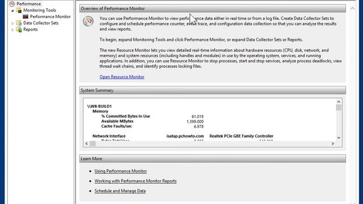Click the System Summary horizontal scrollbar thumb

92,143
